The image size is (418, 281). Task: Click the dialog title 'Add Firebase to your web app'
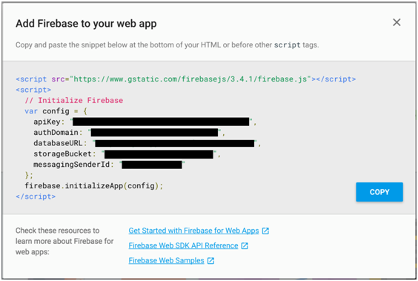pos(86,24)
